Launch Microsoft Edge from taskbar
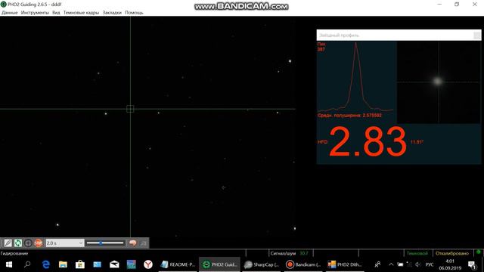Screen dimensions: 484x272 45,264
